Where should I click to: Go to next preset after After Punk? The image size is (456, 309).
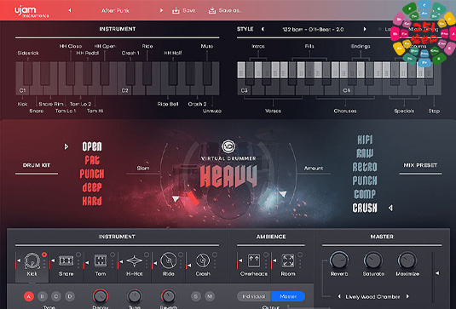click(161, 10)
